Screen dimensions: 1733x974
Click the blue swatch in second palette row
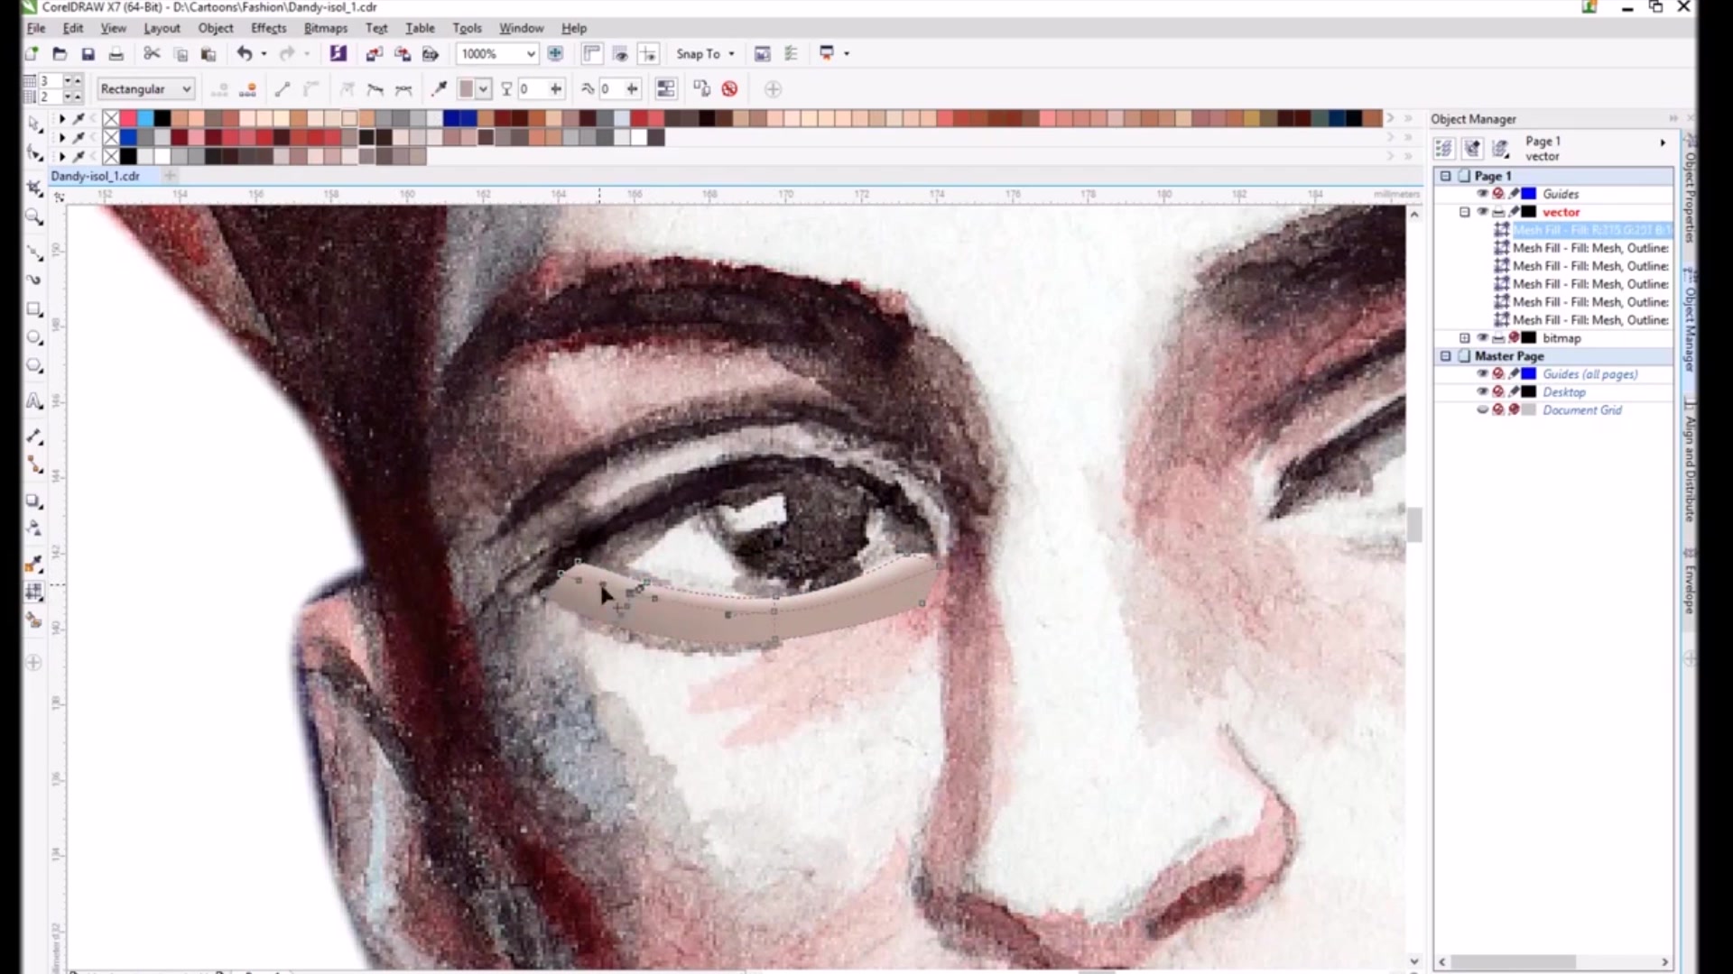[129, 137]
